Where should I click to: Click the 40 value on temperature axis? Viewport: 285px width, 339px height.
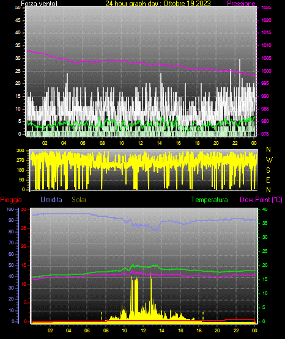point(265,209)
